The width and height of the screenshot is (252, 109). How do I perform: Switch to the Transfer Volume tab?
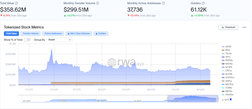[x=30, y=34]
